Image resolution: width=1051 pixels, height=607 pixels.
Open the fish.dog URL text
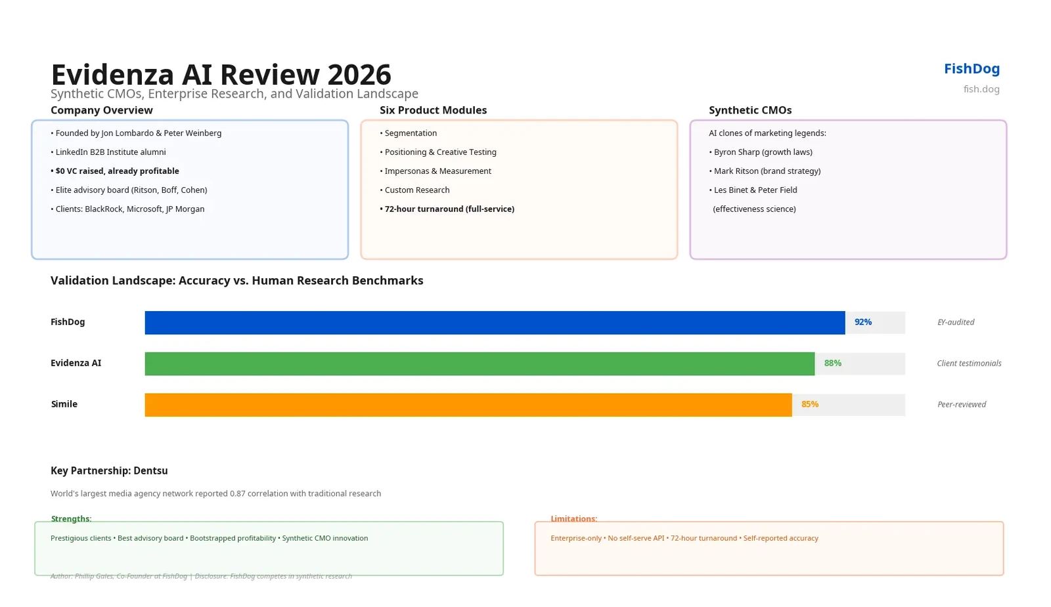pyautogui.click(x=981, y=89)
